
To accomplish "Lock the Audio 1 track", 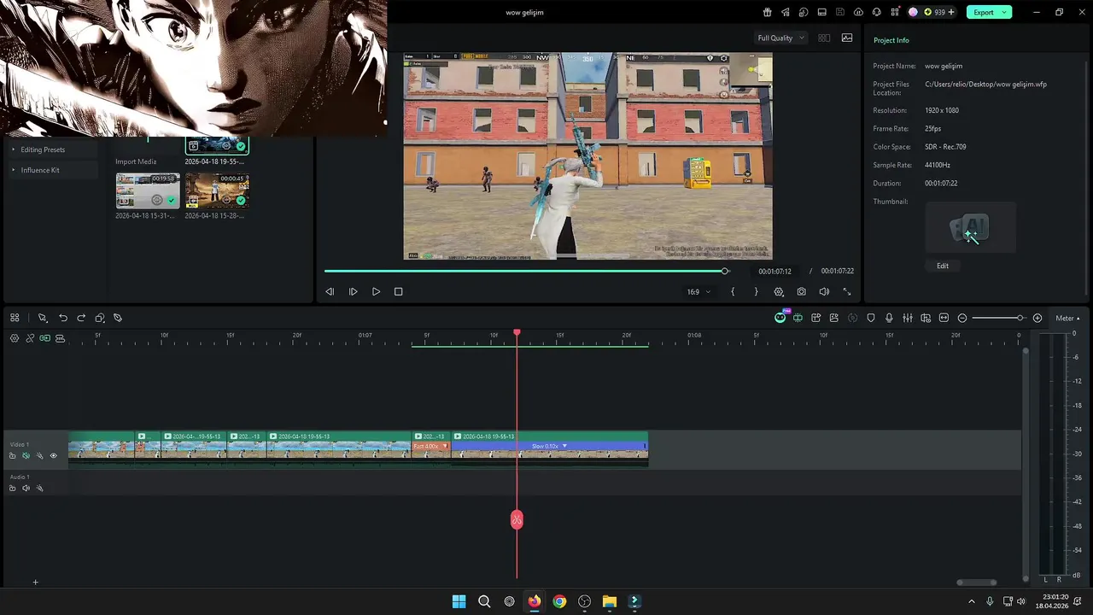I will tap(12, 489).
